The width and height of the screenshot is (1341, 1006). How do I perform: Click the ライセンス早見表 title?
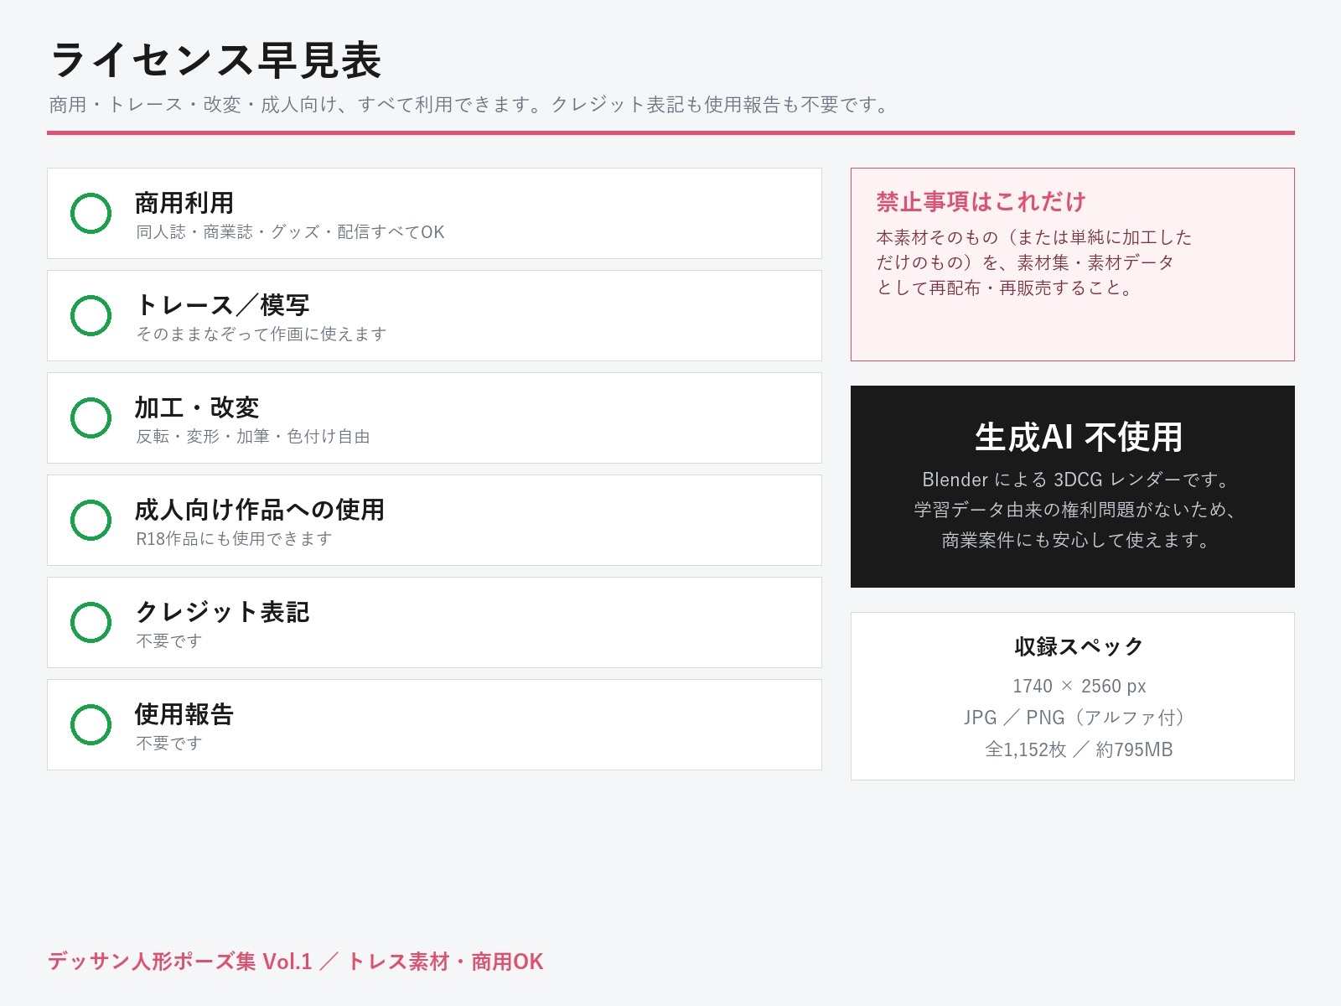[x=215, y=60]
